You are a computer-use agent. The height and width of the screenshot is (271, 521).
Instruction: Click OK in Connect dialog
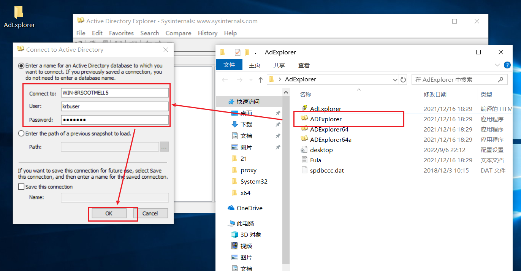(109, 213)
